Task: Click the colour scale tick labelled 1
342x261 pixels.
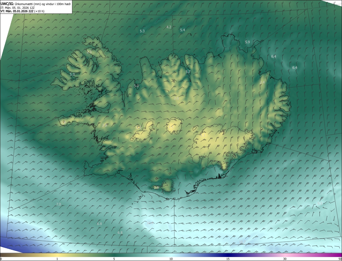Action: pyautogui.click(x=57, y=259)
